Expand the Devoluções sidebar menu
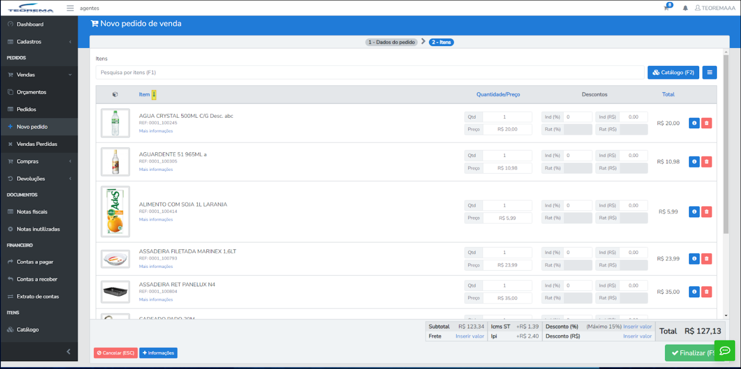 [x=39, y=179]
